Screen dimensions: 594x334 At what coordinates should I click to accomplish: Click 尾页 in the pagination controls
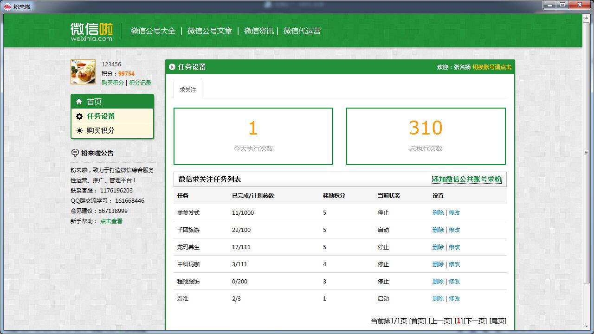tap(498, 321)
